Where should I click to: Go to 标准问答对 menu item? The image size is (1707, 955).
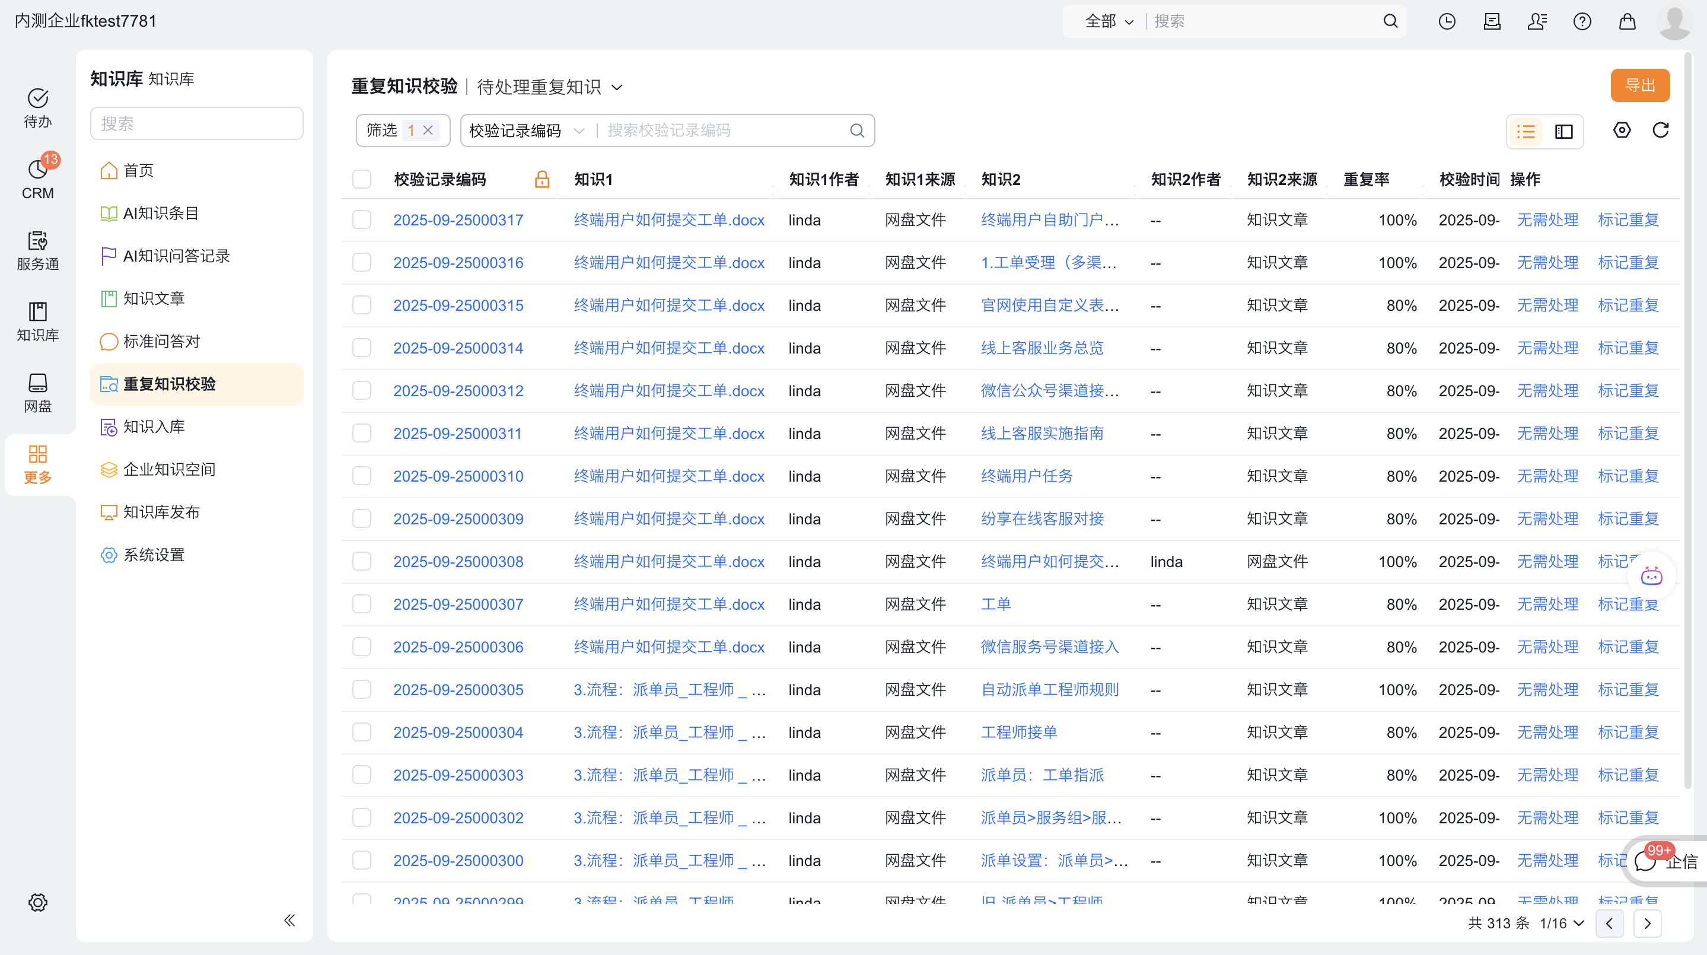pyautogui.click(x=161, y=341)
